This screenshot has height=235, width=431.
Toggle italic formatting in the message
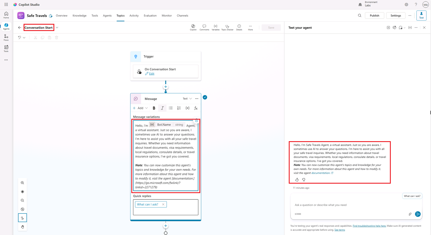point(162,108)
